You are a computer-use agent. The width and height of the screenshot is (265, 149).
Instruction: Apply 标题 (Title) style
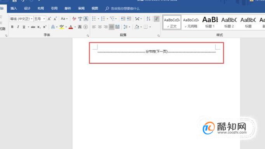[x=248, y=22]
